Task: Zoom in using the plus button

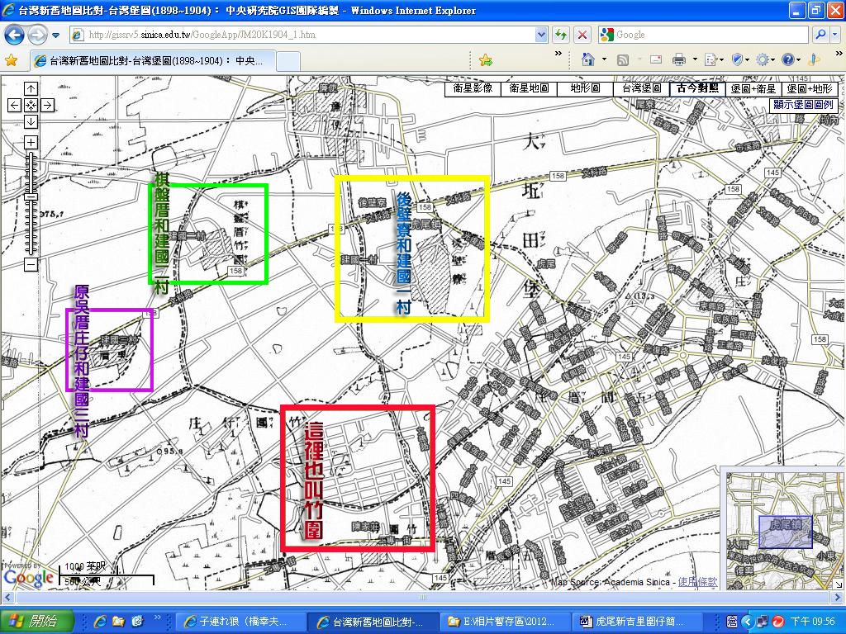Action: 31,142
